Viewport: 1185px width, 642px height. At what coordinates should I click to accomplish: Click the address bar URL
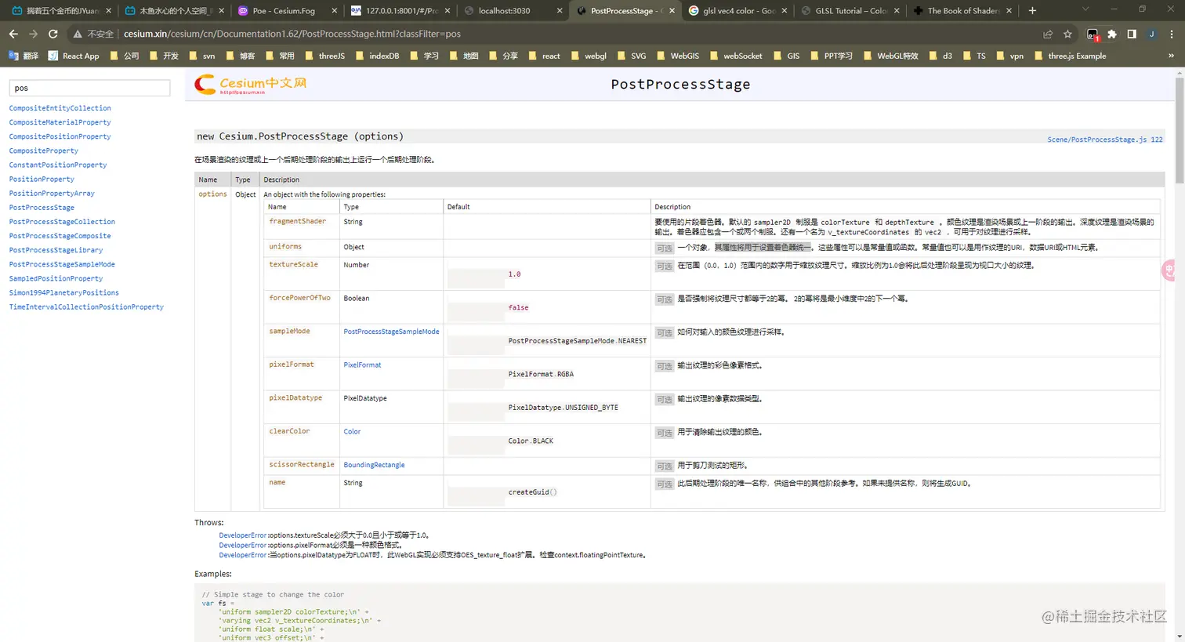(x=292, y=34)
